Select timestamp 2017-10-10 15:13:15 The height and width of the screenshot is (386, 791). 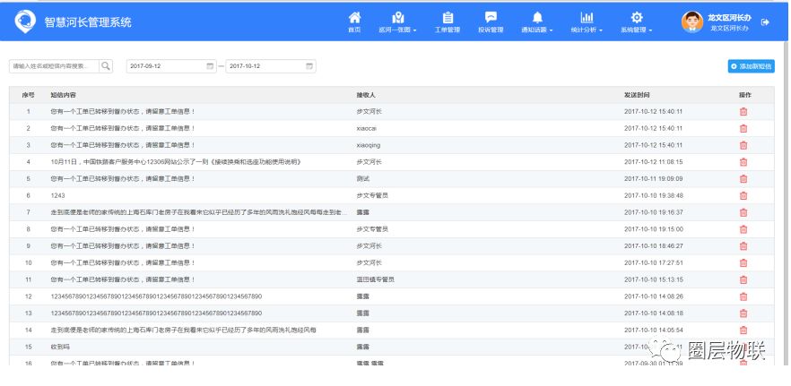coord(653,279)
